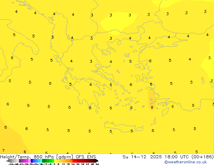Pick the bright yellow legend swatch above 0
The width and height of the screenshot is (214, 165).
pyautogui.click(x=55, y=161)
